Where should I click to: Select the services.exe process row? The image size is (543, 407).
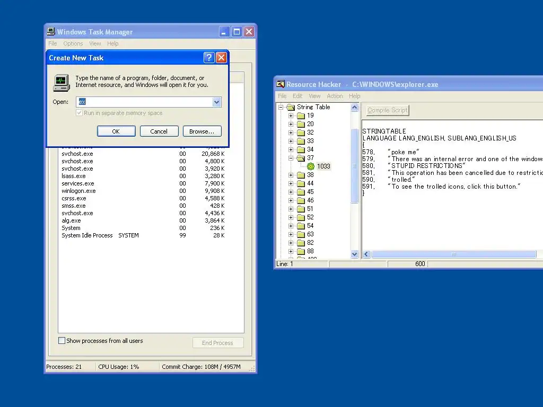point(143,183)
